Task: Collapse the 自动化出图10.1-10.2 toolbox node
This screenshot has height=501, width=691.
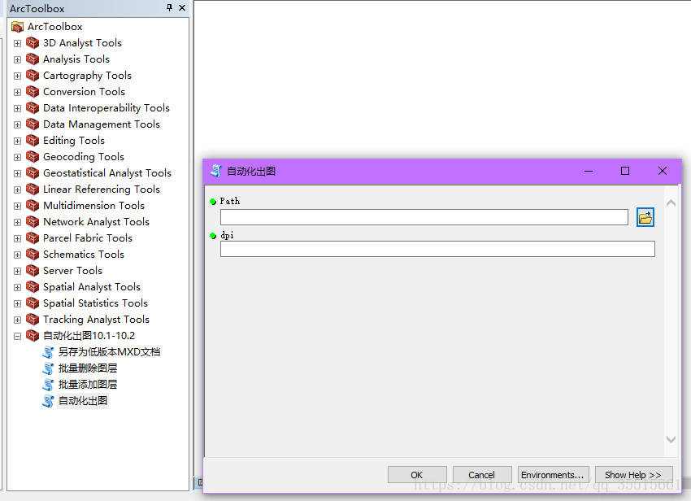Action: (17, 336)
